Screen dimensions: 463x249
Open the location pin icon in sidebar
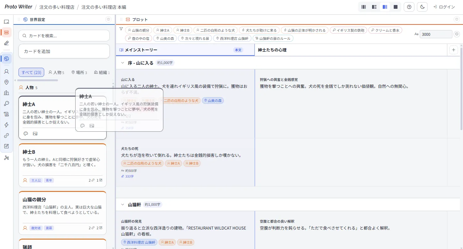(7, 82)
